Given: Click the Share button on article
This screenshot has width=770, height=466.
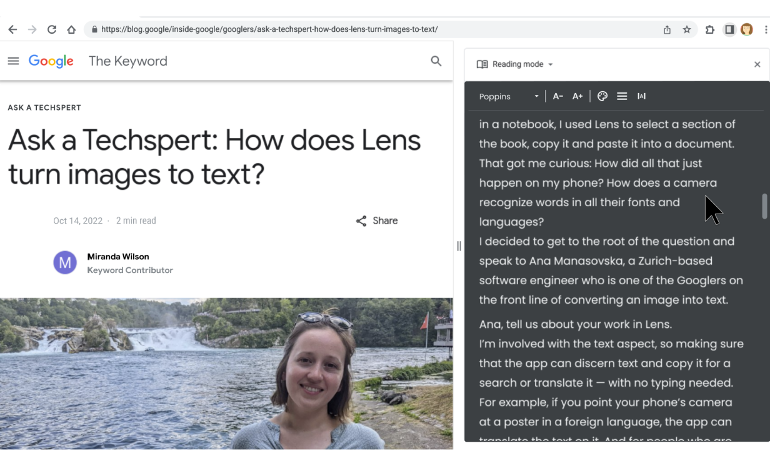Looking at the screenshot, I should click(x=377, y=221).
